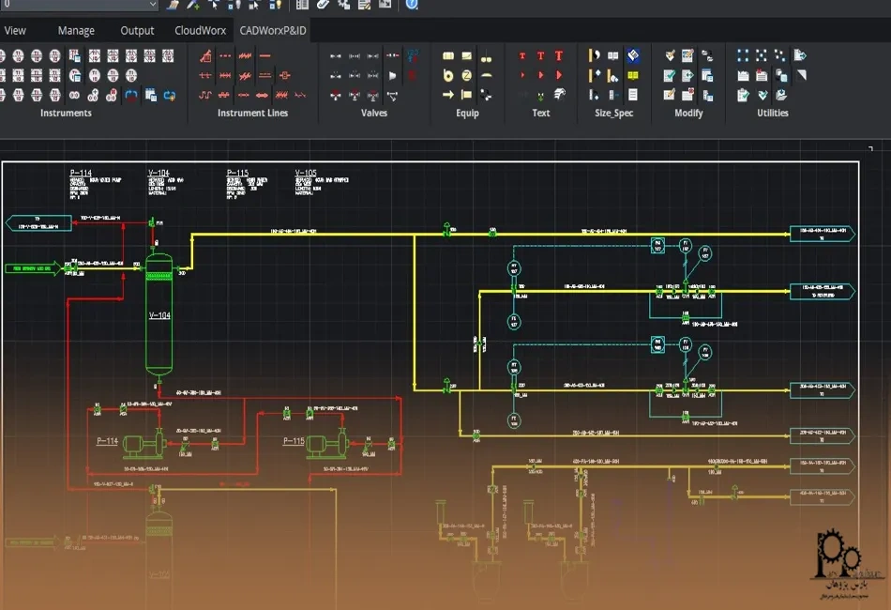Click the blue icon in Valves top row
The width and height of the screenshot is (891, 610).
413,55
